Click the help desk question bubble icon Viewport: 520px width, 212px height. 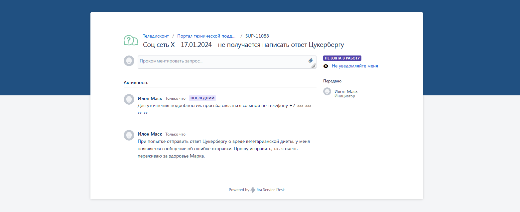coord(131,41)
